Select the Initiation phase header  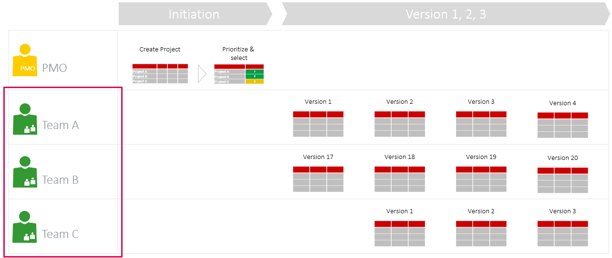195,14
